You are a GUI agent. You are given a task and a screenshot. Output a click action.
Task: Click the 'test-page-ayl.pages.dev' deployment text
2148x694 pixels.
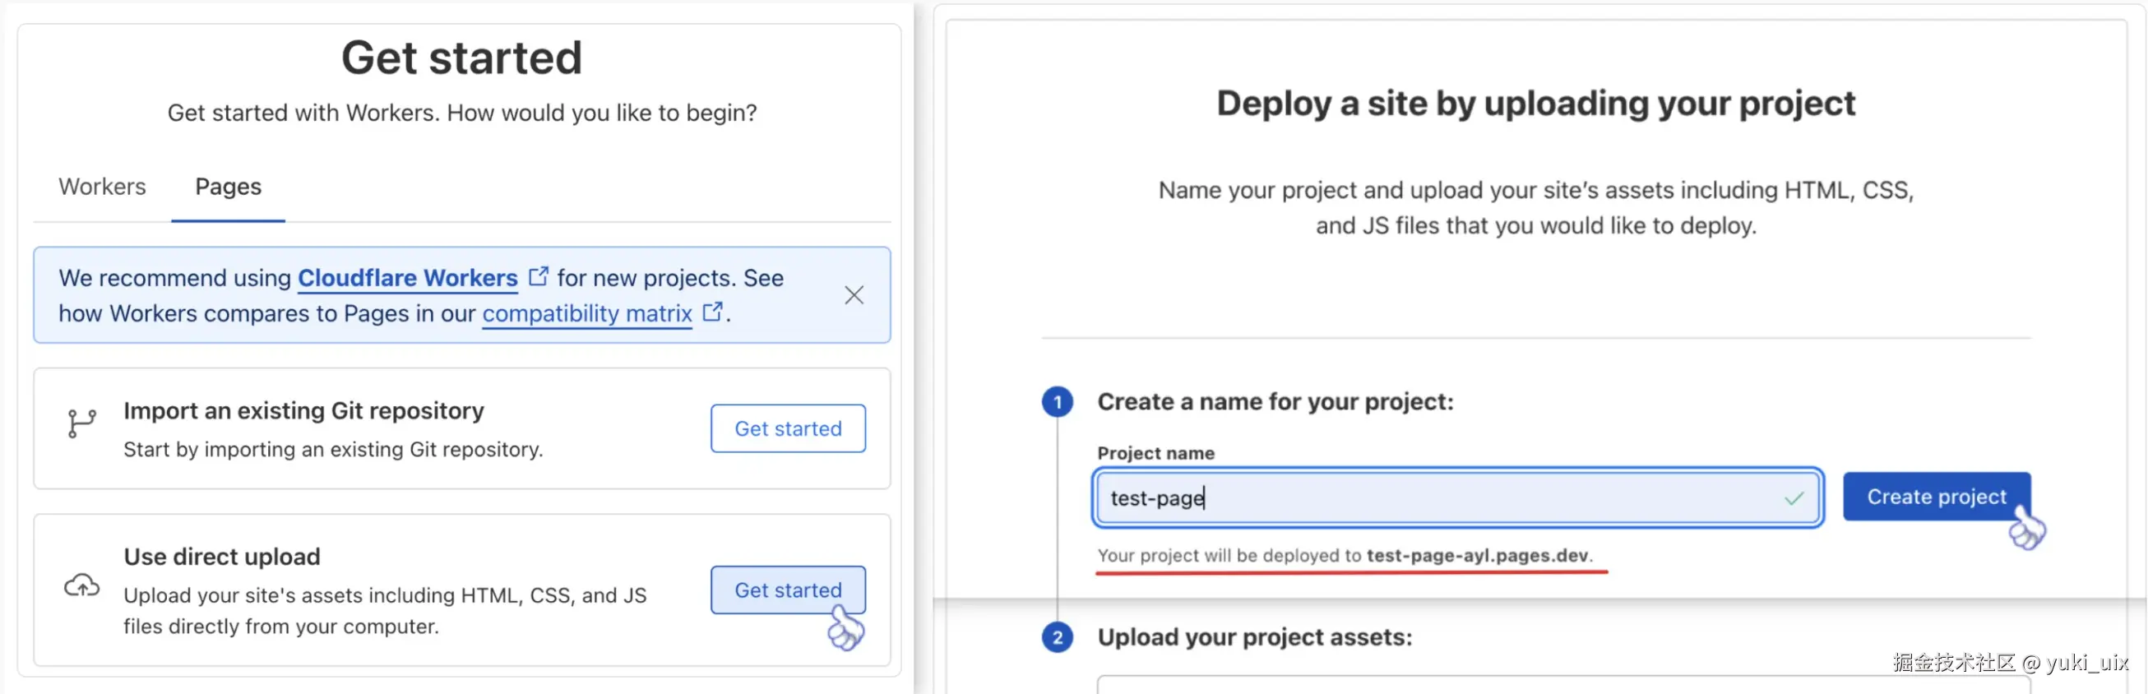point(1479,556)
